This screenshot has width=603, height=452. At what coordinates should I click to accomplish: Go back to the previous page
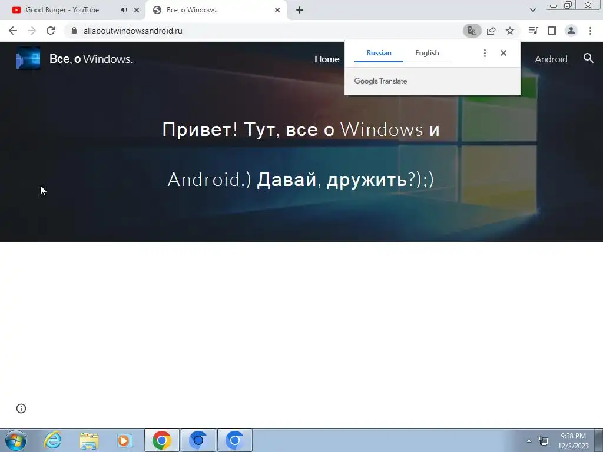(x=13, y=31)
